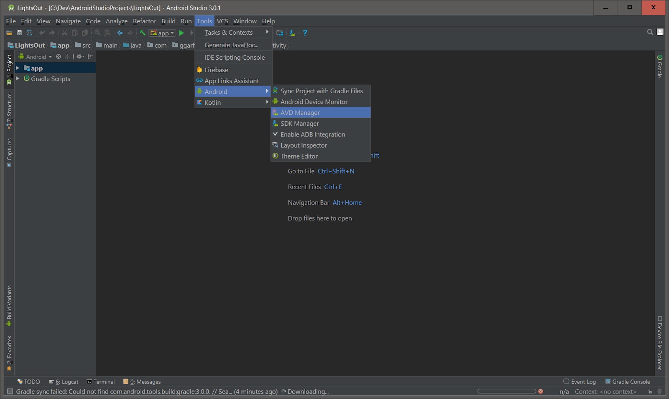Choose Sync Project with Gradle Files
Image resolution: width=669 pixels, height=399 pixels.
click(321, 91)
